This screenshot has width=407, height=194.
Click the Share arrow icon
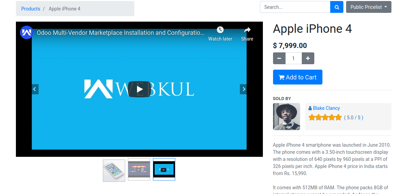[x=247, y=30]
